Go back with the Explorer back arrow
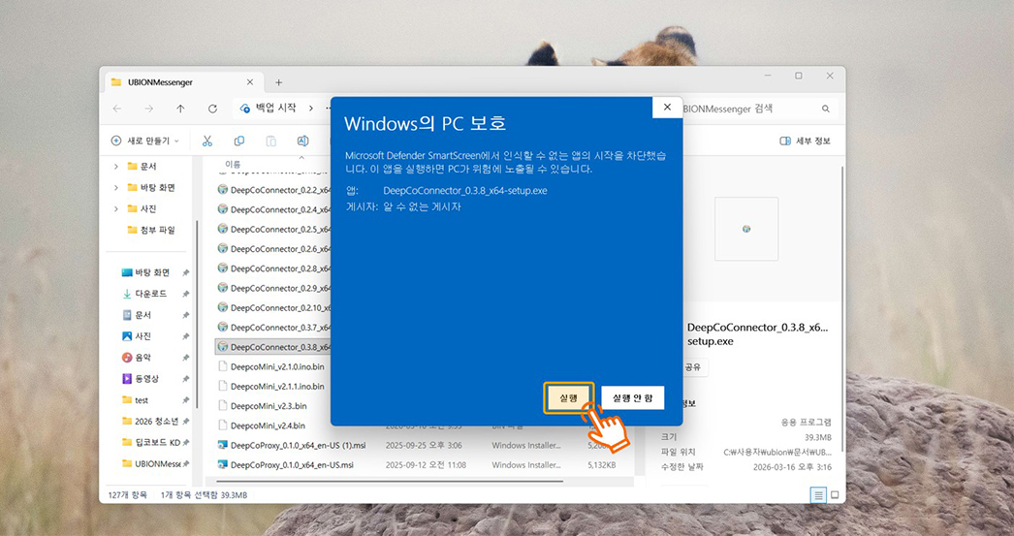This screenshot has width=1014, height=536. pyautogui.click(x=117, y=109)
